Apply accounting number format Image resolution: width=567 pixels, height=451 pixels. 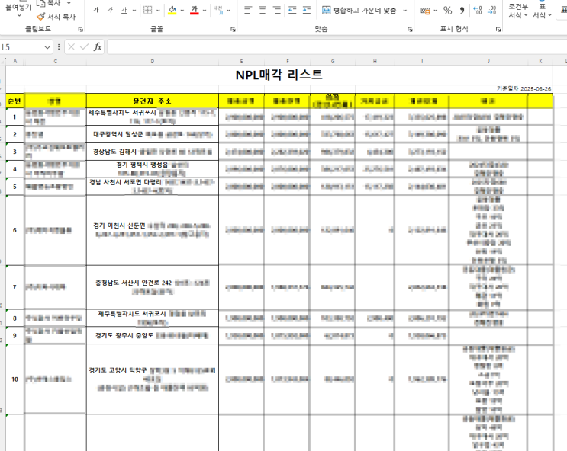click(425, 11)
